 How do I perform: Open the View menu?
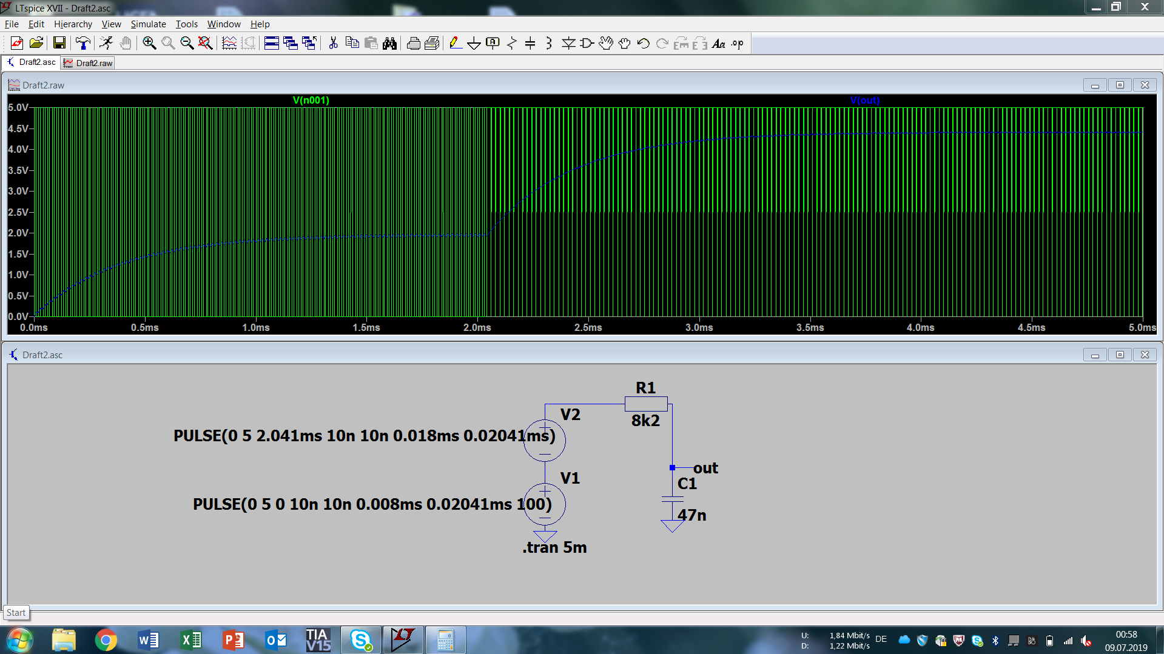111,24
